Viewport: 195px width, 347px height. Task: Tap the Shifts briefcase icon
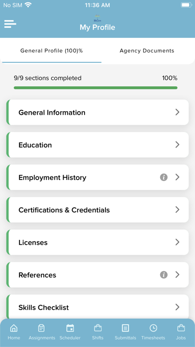(x=97, y=328)
